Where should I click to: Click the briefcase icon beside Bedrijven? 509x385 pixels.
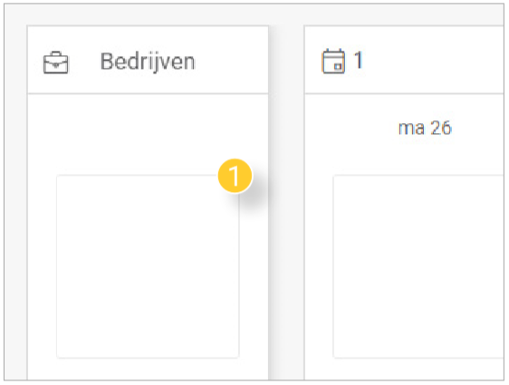click(56, 63)
